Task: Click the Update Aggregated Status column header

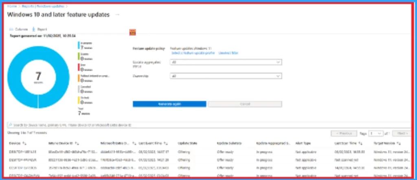Action: click(x=273, y=143)
